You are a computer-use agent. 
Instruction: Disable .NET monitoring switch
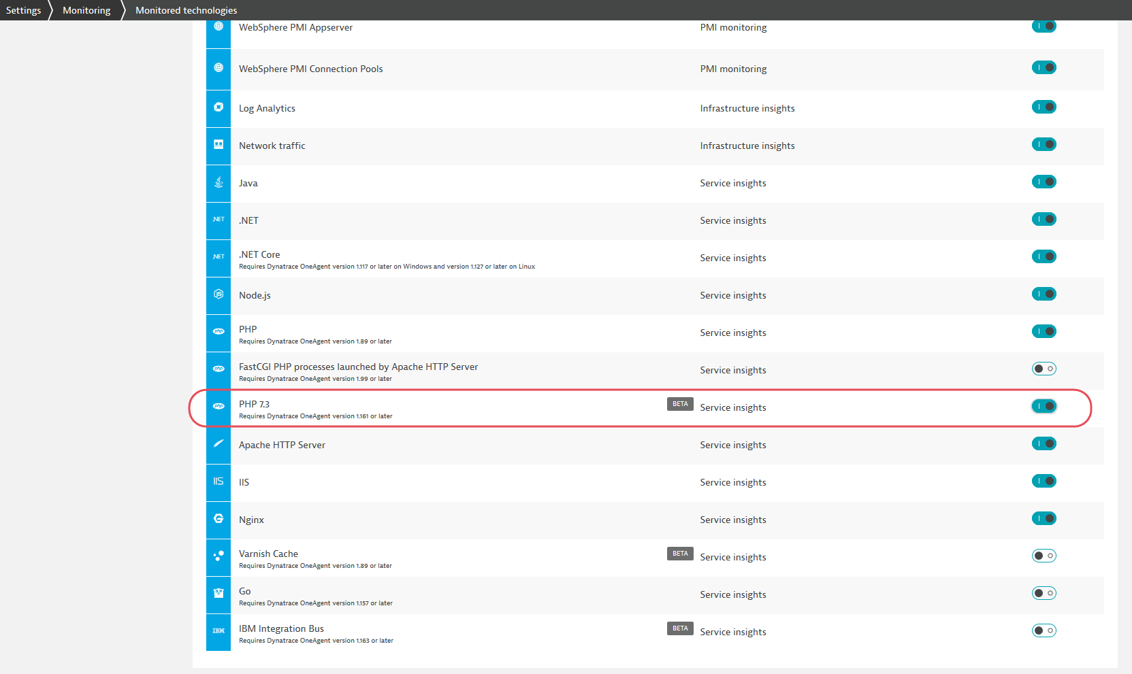pos(1044,219)
